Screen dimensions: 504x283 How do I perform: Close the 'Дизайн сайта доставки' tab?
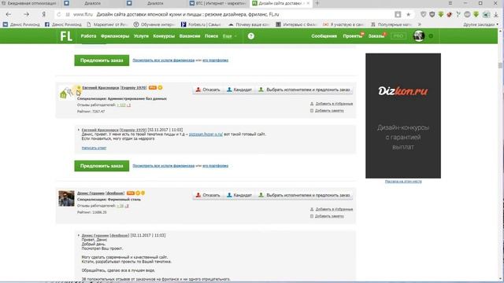pyautogui.click(x=308, y=3)
